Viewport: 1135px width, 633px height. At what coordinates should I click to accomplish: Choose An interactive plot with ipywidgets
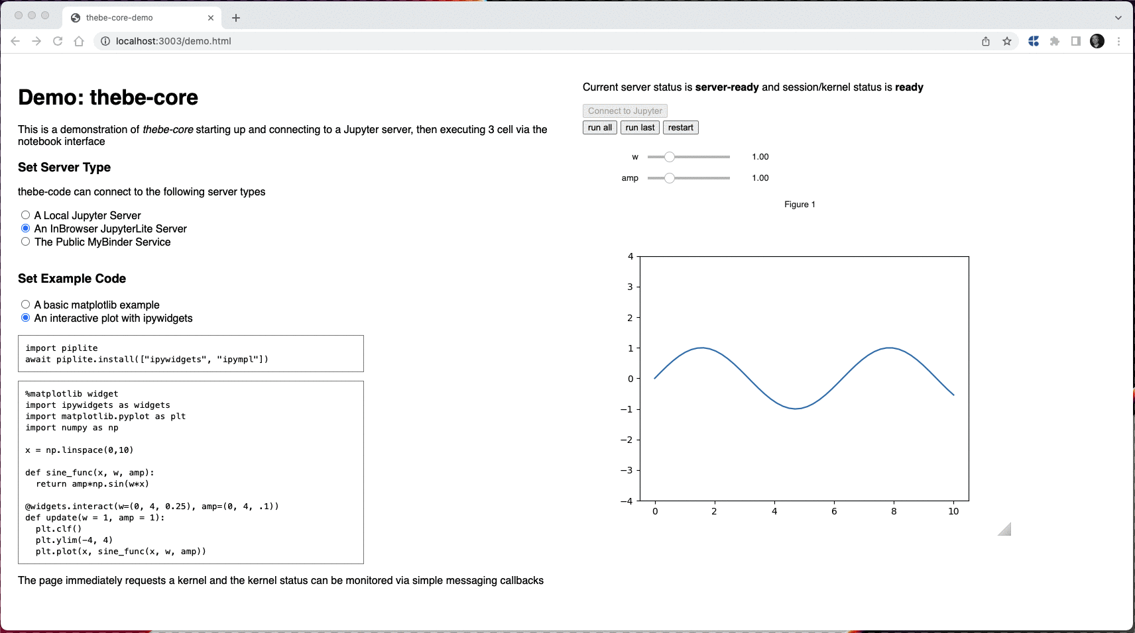point(25,318)
